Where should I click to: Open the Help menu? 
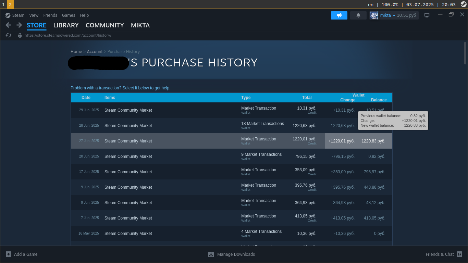(84, 15)
